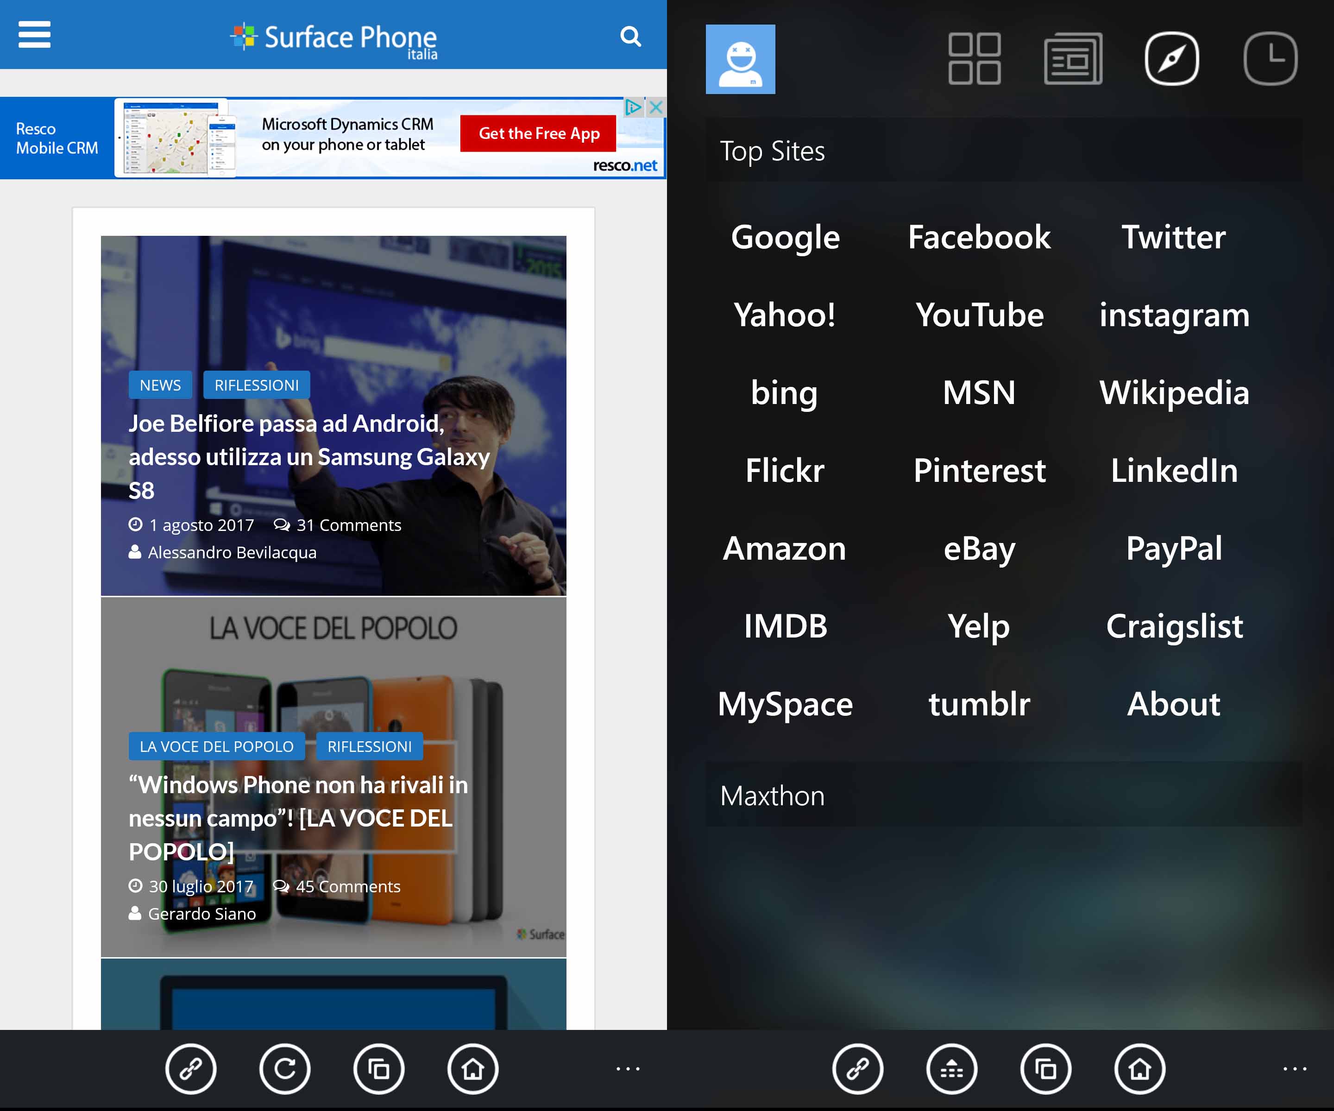This screenshot has width=1334, height=1111.
Task: Select the compass navigation icon
Action: pos(1172,58)
